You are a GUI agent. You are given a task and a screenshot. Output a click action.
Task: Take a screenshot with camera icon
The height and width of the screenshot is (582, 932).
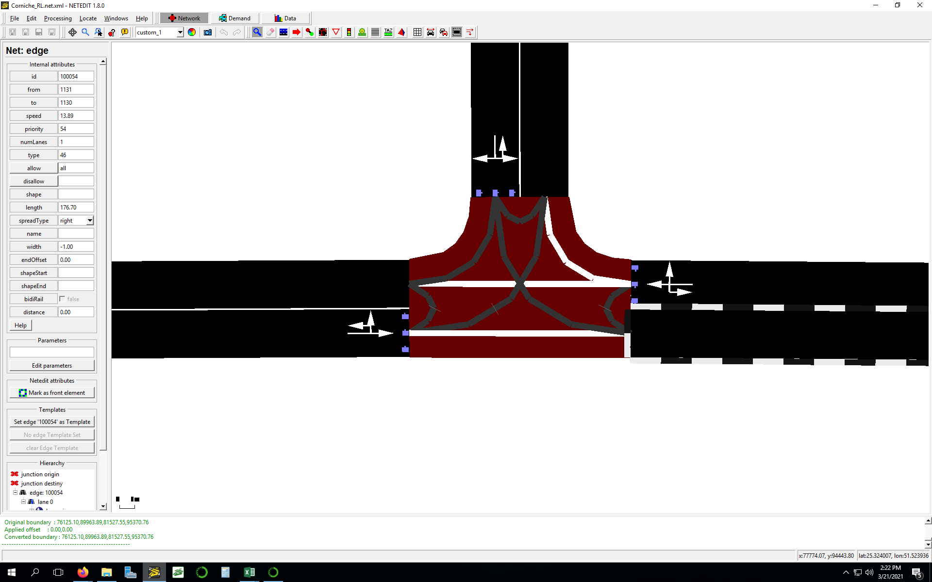coord(208,32)
